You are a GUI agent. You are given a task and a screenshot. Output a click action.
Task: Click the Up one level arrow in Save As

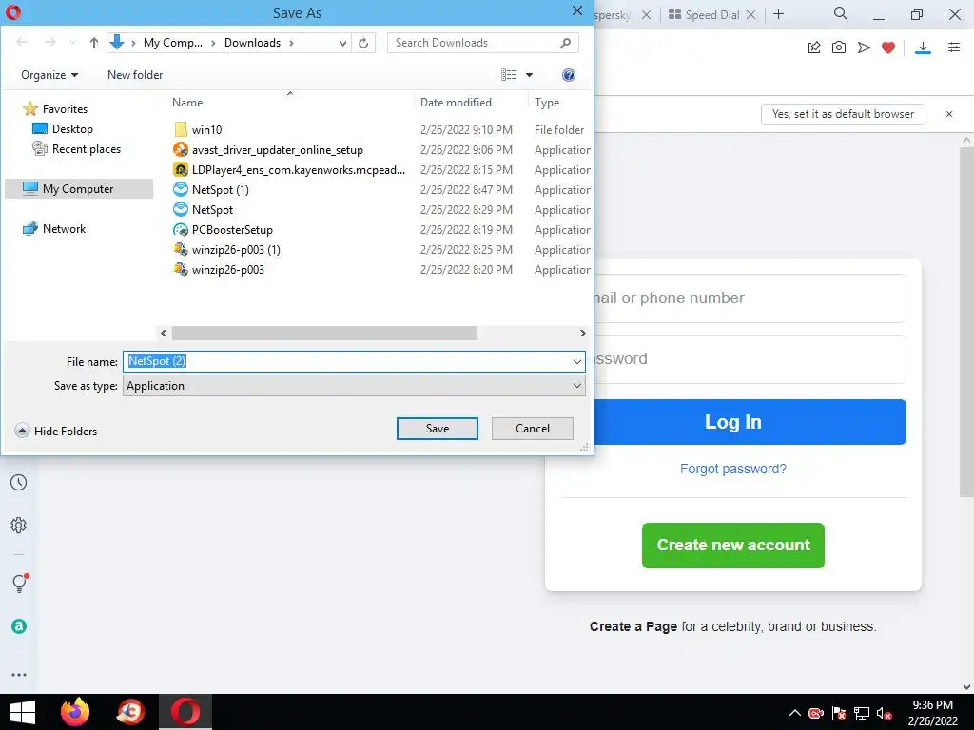[x=94, y=43]
